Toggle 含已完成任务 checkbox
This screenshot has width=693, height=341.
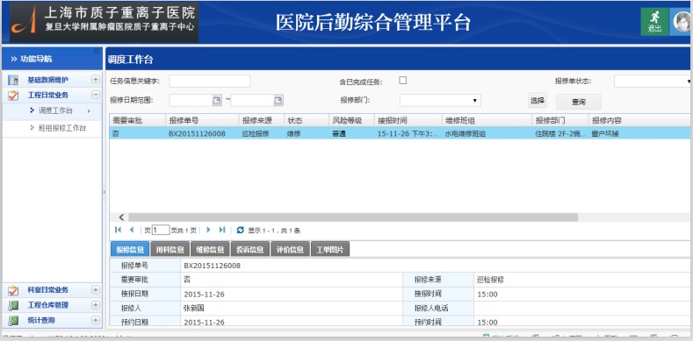tap(402, 81)
